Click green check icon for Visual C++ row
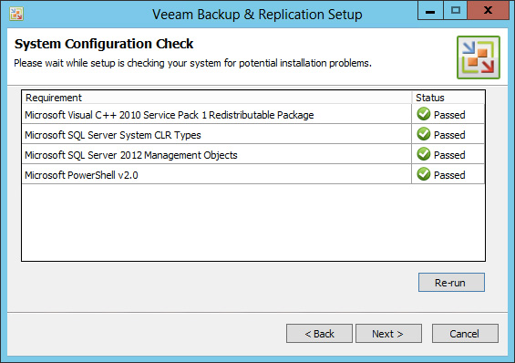This screenshot has width=515, height=363. (424, 114)
